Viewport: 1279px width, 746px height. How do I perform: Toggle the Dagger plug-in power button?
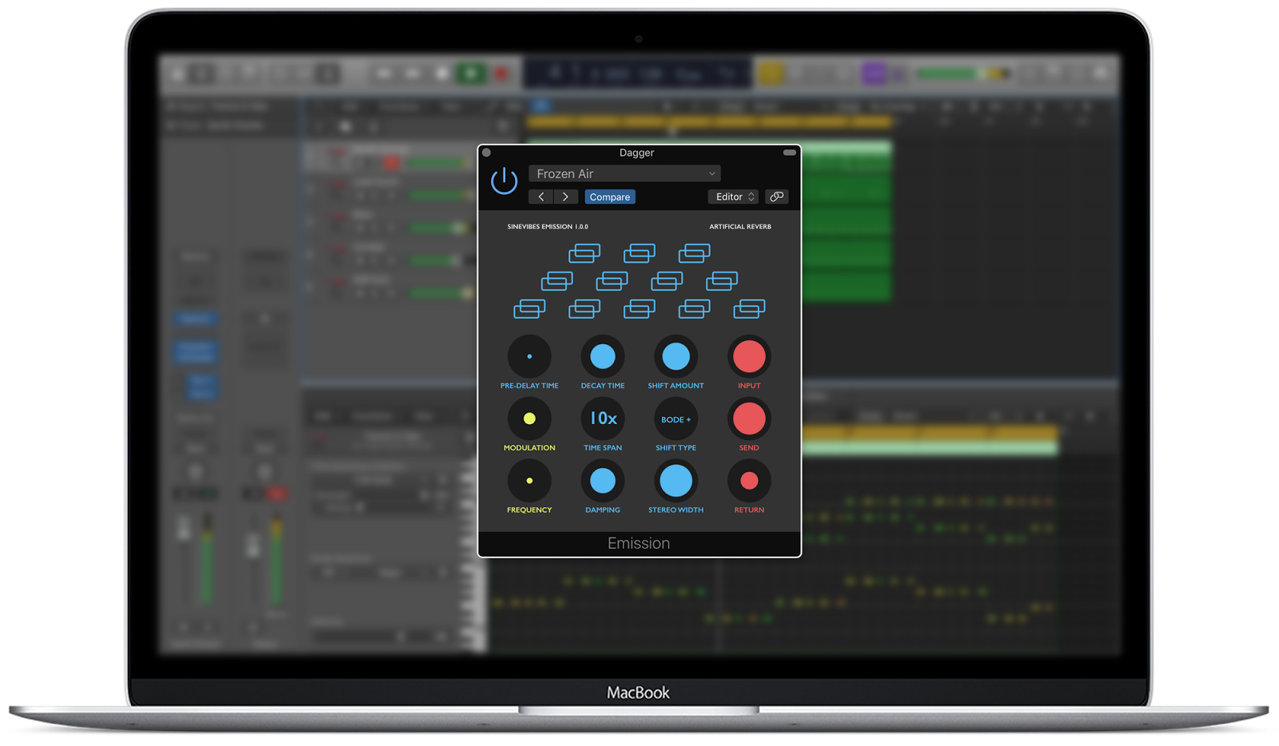coord(504,181)
